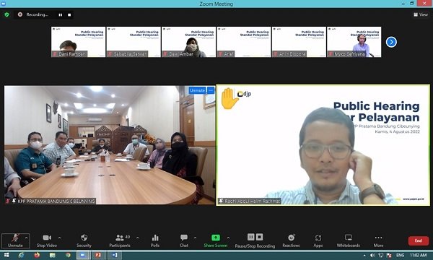The height and width of the screenshot is (260, 433).
Task: Open the Zoom Apps panel
Action: point(318,240)
